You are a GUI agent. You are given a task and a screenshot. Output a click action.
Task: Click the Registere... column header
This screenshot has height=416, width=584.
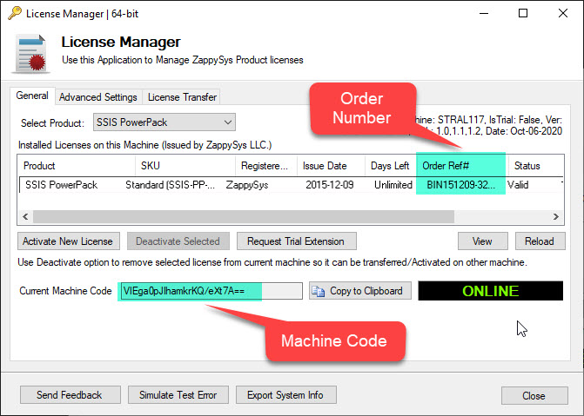click(x=266, y=165)
